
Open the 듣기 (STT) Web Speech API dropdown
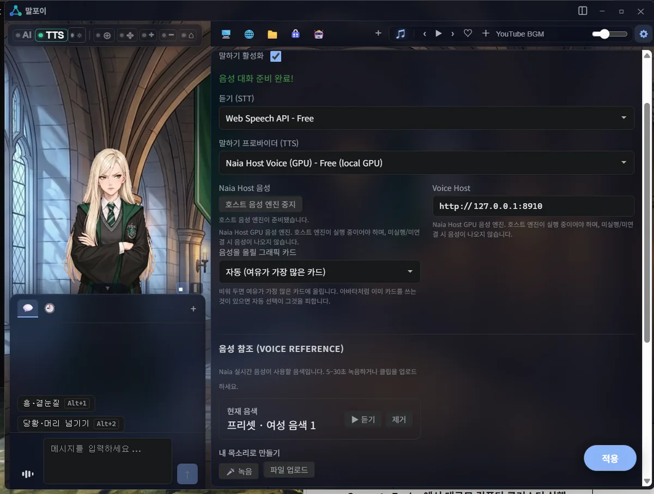click(426, 118)
